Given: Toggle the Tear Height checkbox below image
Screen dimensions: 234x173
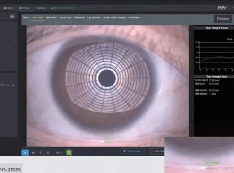Looking at the screenshot, I should 153,151.
